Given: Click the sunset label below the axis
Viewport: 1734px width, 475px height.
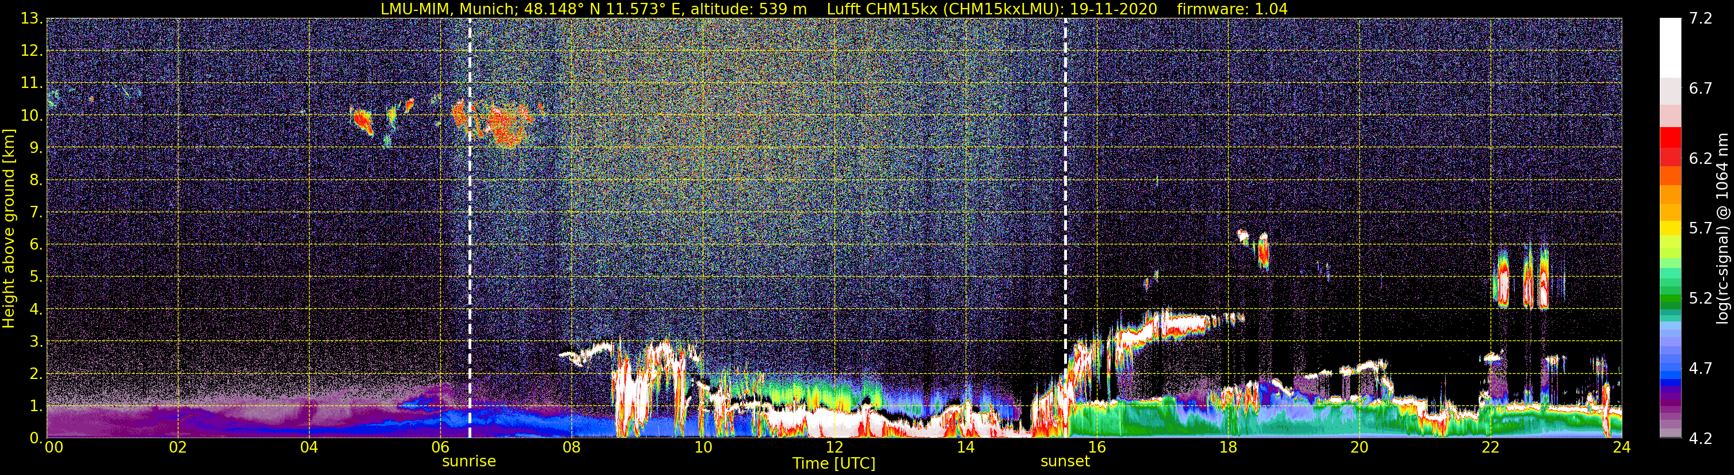Looking at the screenshot, I should point(1064,462).
